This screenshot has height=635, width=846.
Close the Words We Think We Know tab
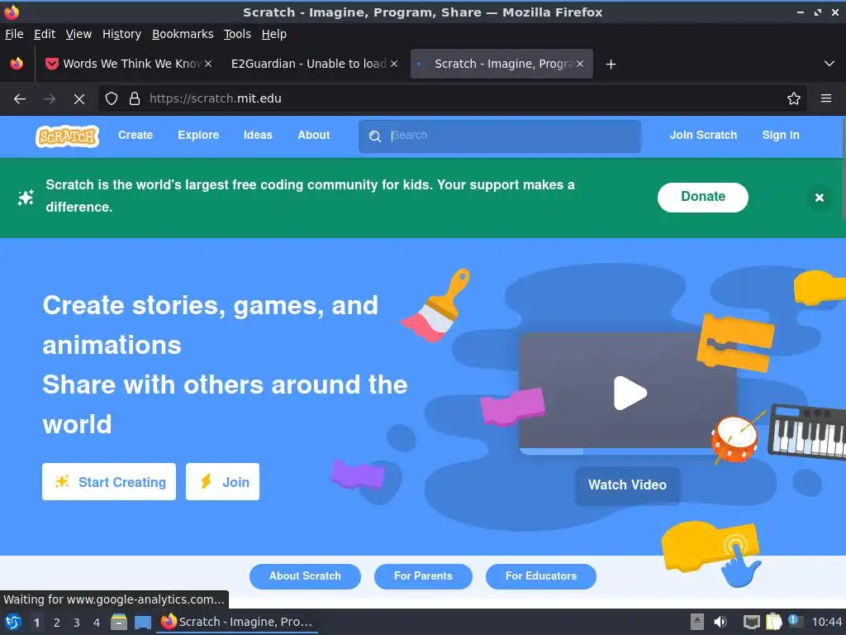coord(208,64)
